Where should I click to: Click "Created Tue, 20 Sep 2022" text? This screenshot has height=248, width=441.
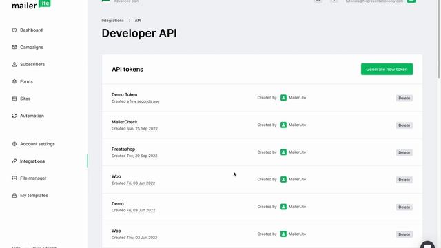(x=134, y=156)
